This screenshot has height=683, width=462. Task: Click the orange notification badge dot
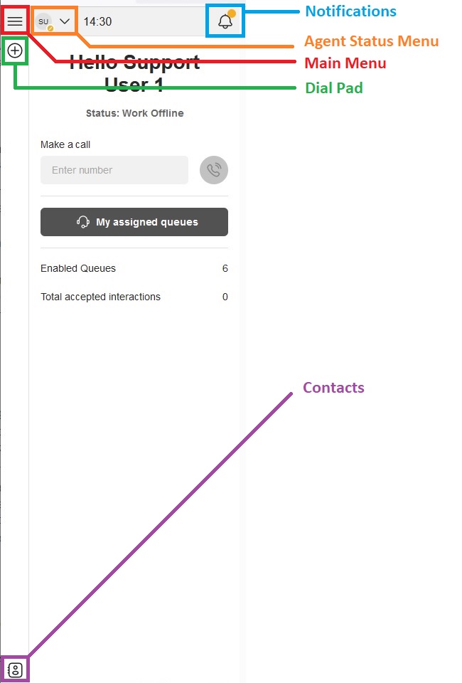(232, 13)
